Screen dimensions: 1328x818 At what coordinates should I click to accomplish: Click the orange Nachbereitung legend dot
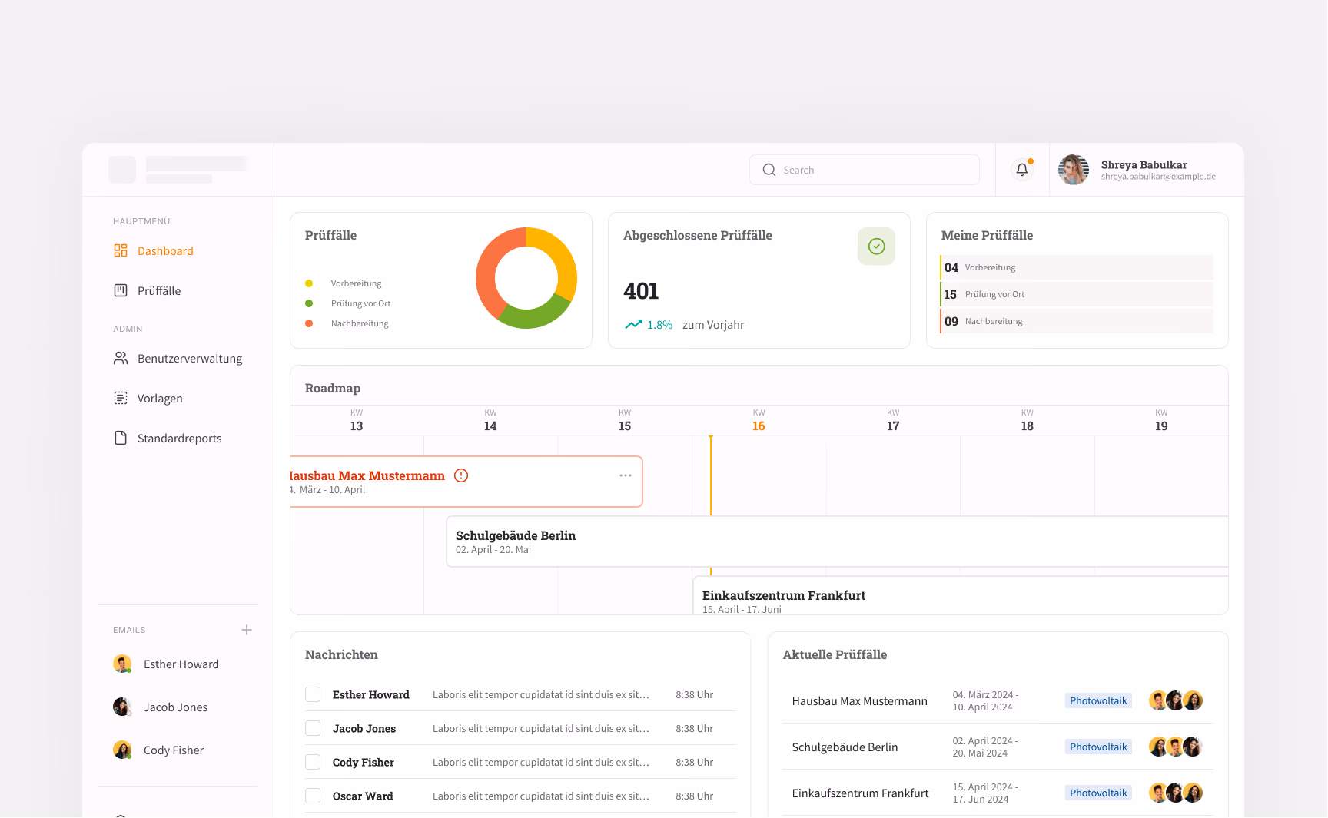pos(309,323)
